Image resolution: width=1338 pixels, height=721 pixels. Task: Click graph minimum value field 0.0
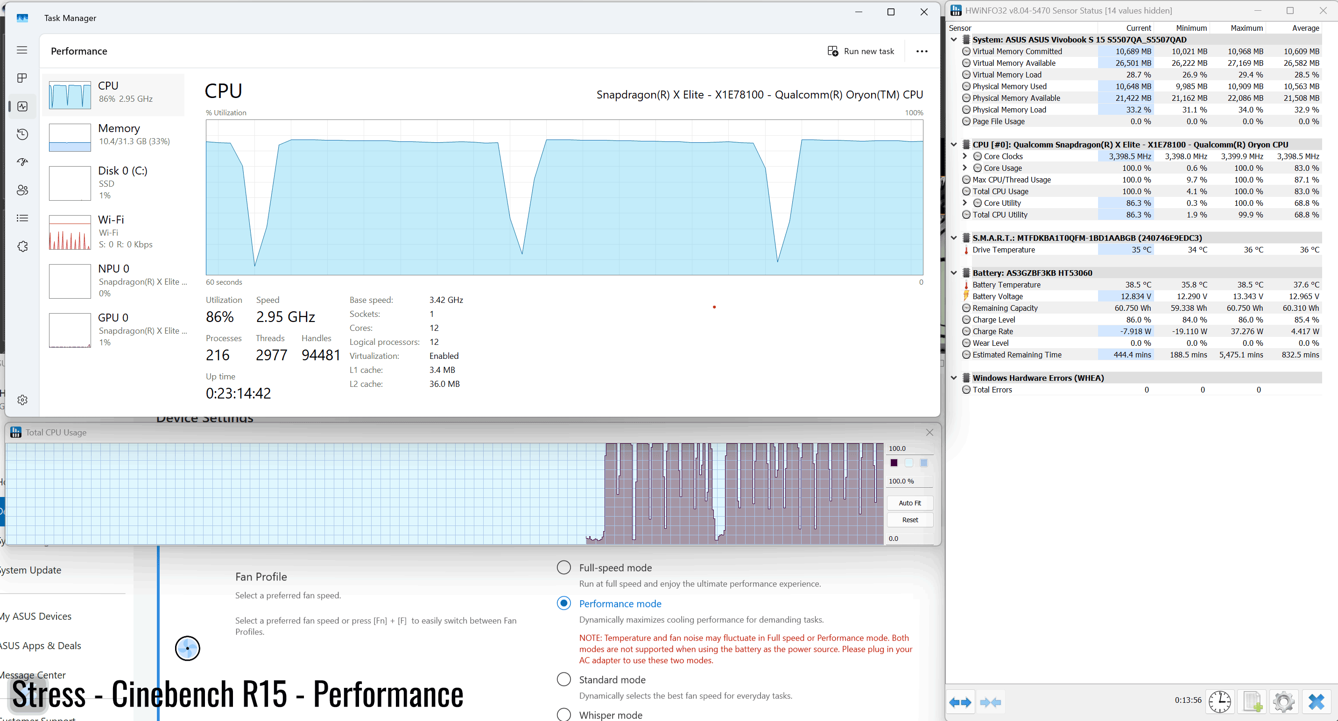pos(909,538)
